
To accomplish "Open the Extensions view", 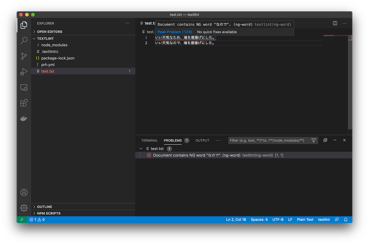I will [24, 103].
